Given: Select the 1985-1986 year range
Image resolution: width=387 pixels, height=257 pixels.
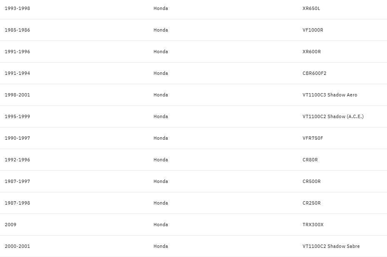Looking at the screenshot, I should coord(17,30).
